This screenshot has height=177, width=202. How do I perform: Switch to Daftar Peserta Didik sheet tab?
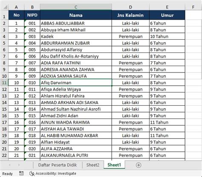[58, 165]
